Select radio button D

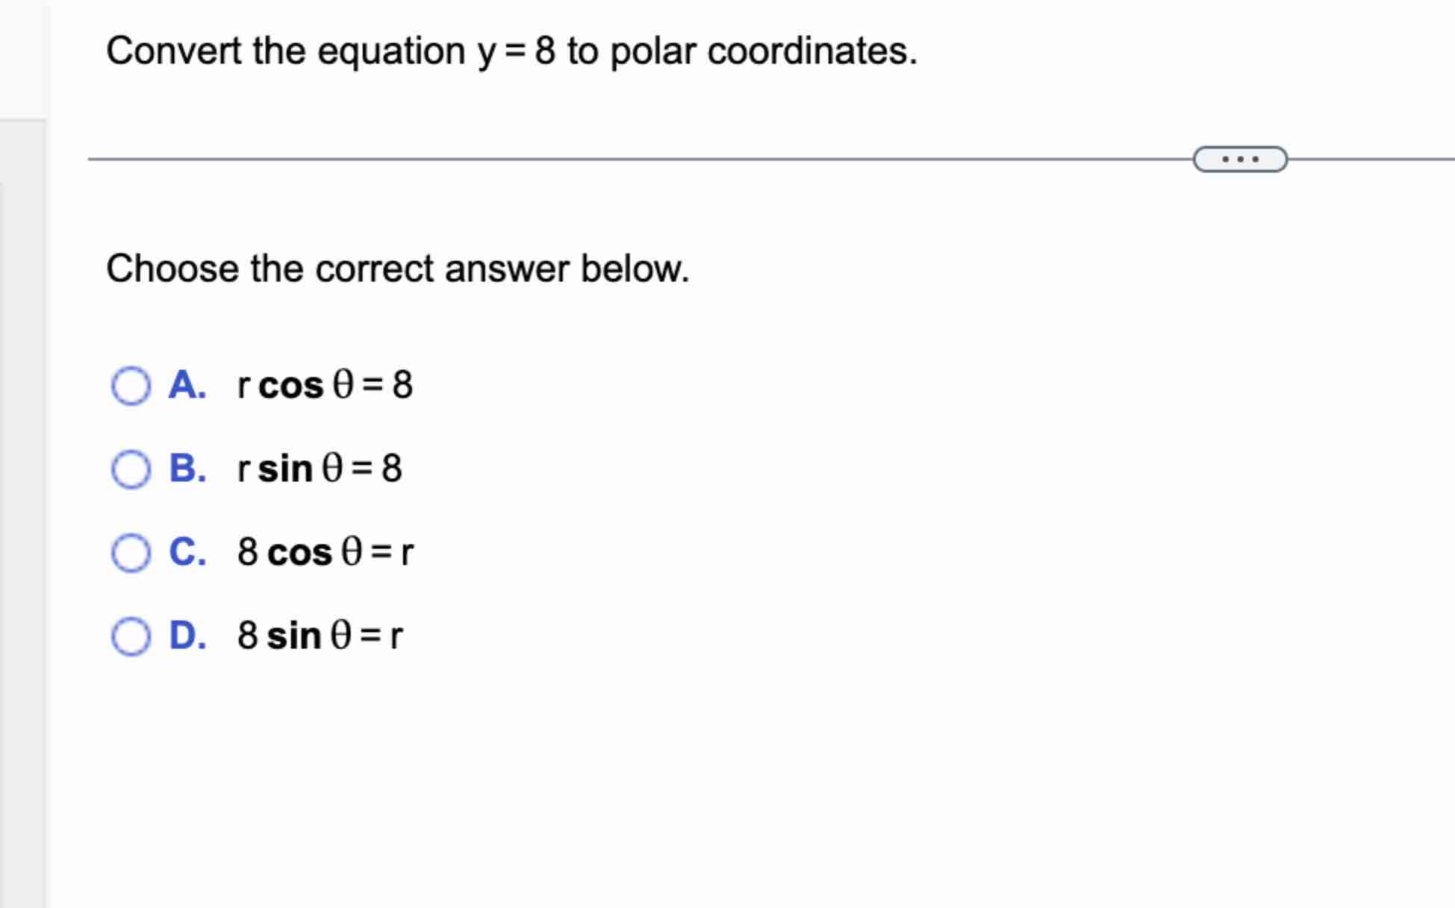pos(131,634)
